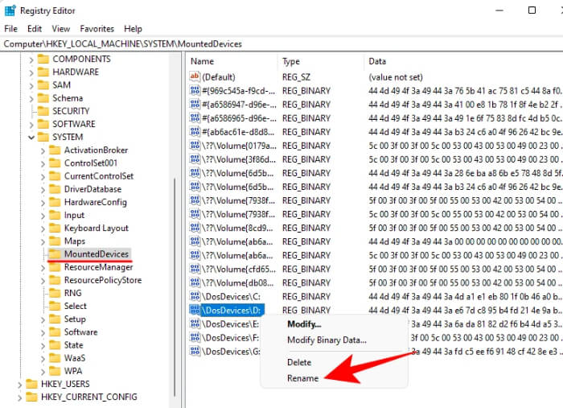The width and height of the screenshot is (563, 408).
Task: Click the (Default) string value icon
Action: coord(195,76)
